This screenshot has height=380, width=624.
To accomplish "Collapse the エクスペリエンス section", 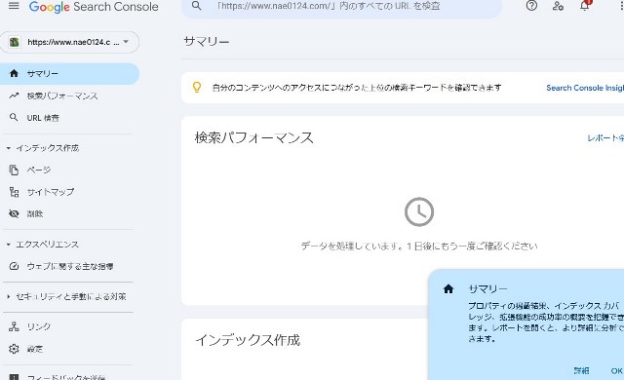I will coord(43,245).
